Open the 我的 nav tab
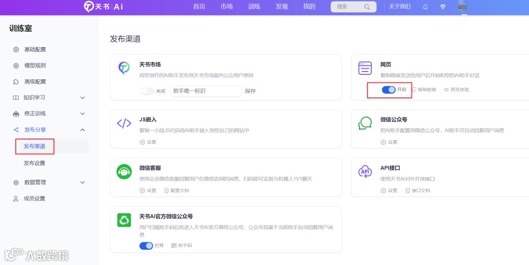Viewport: 529px width, 265px height. [x=309, y=7]
